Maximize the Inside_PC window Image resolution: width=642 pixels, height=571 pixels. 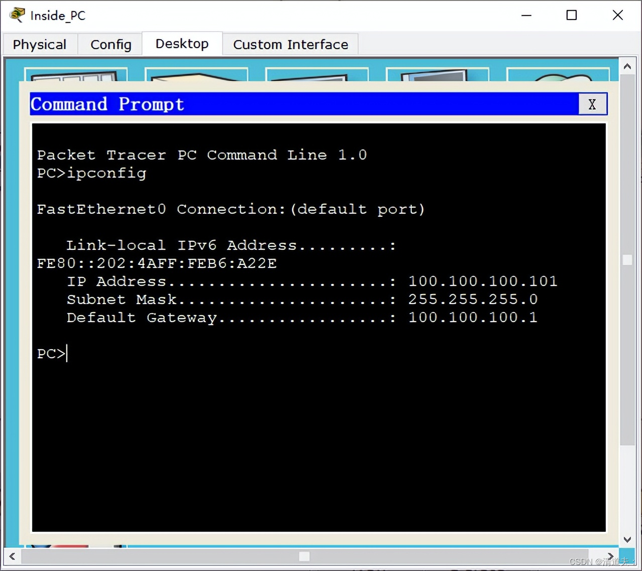[571, 15]
